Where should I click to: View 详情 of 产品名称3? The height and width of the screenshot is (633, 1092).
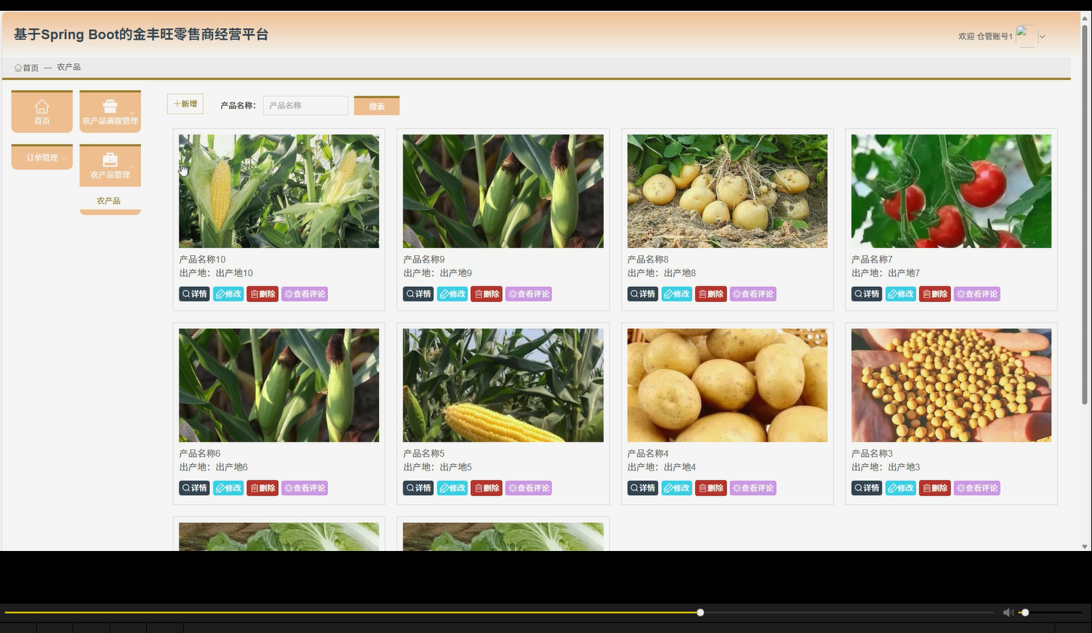867,488
